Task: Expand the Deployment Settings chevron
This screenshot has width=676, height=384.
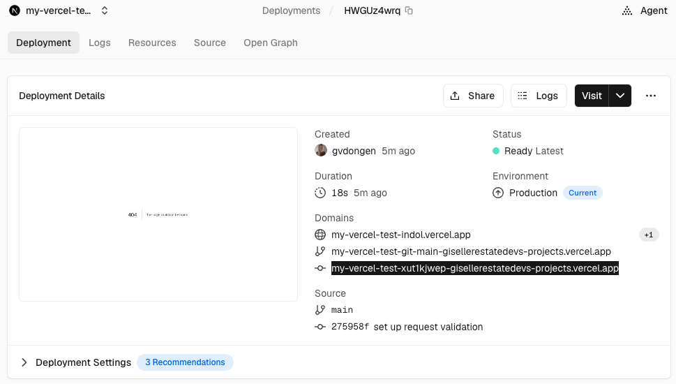Action: click(24, 362)
